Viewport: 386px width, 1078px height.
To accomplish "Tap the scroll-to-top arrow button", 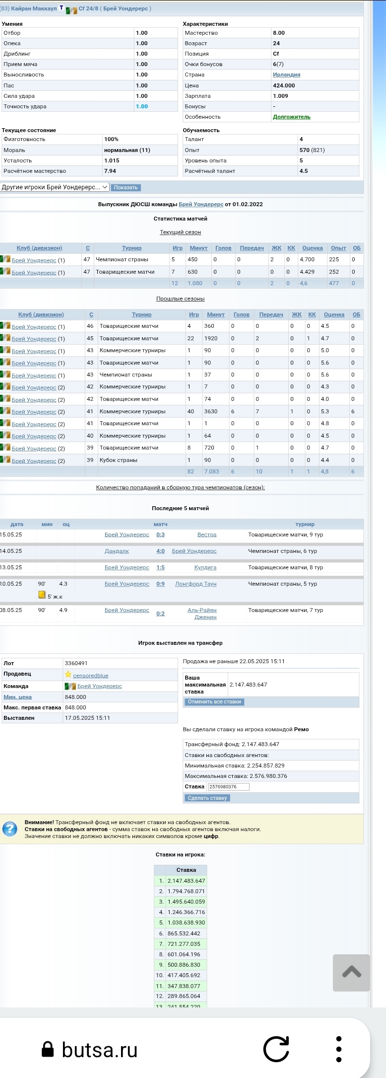I will coord(351,972).
